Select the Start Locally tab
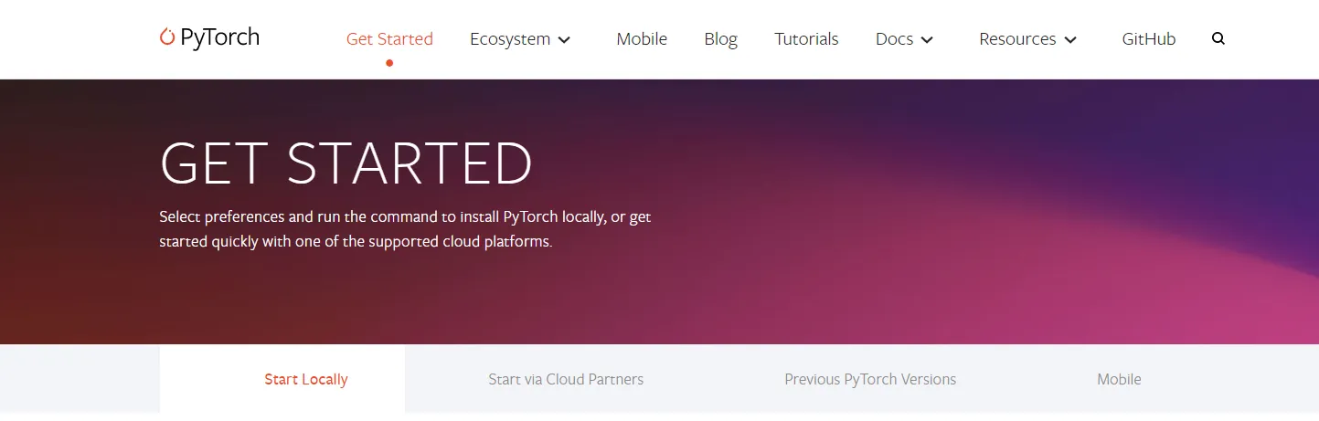1319x421 pixels. [306, 379]
